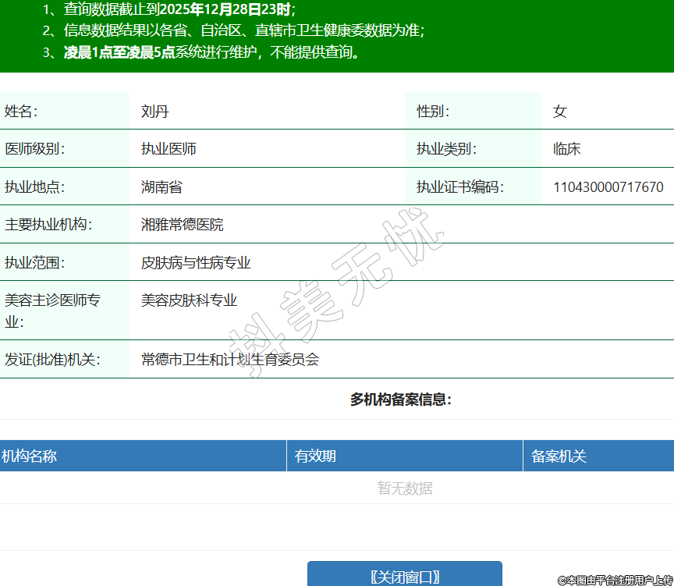Click the physician name 刘丹
674x586 pixels.
[x=154, y=112]
